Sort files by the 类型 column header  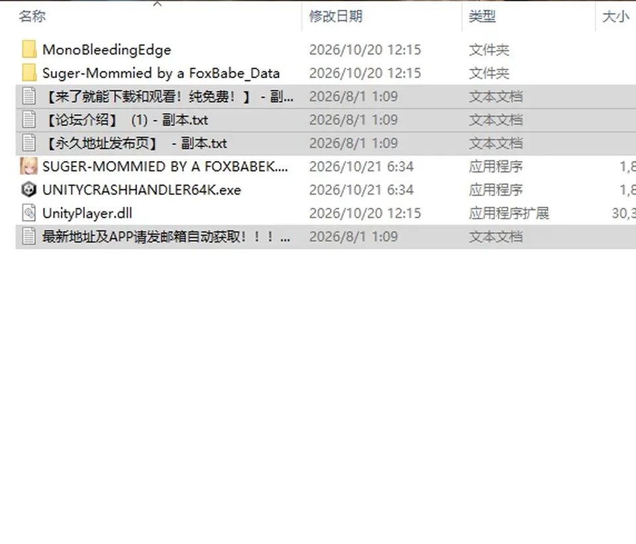[x=482, y=16]
